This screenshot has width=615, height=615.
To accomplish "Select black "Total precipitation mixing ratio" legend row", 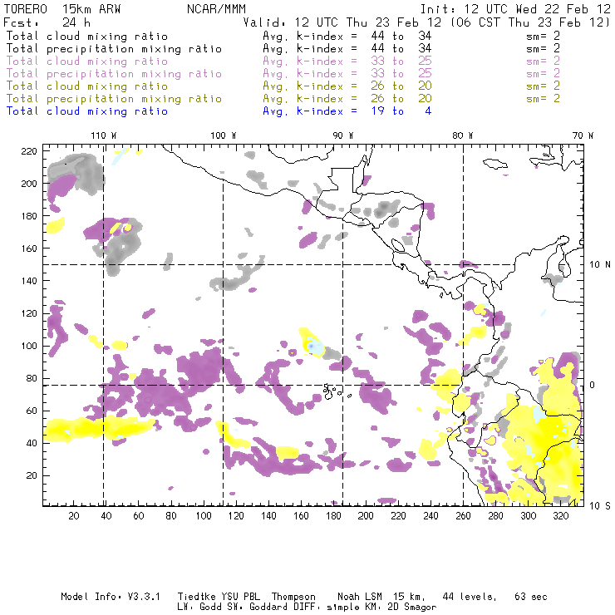I will 283,49.
